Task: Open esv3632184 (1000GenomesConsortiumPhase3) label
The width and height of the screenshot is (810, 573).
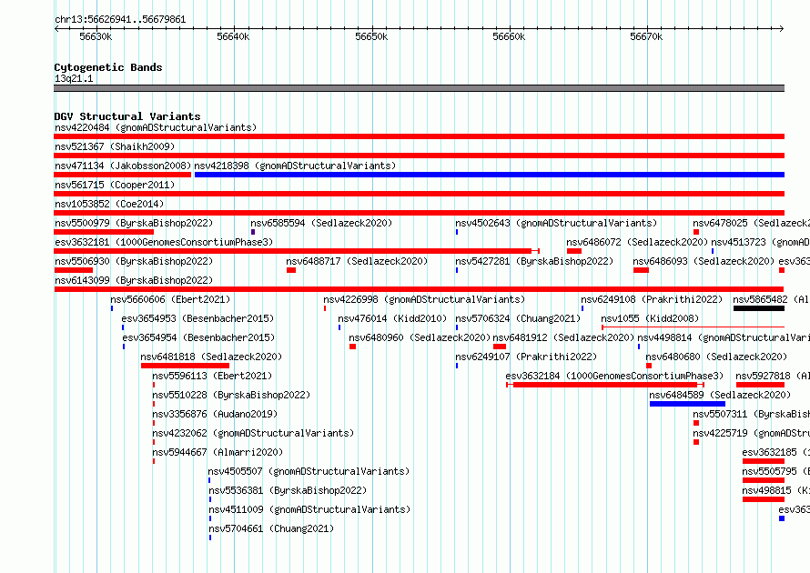Action: [614, 376]
